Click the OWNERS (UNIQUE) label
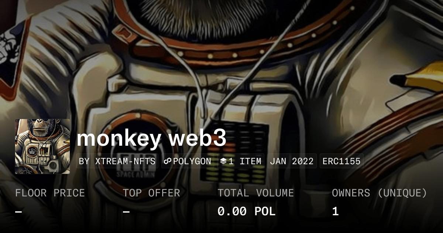This screenshot has height=233, width=443. tap(380, 193)
